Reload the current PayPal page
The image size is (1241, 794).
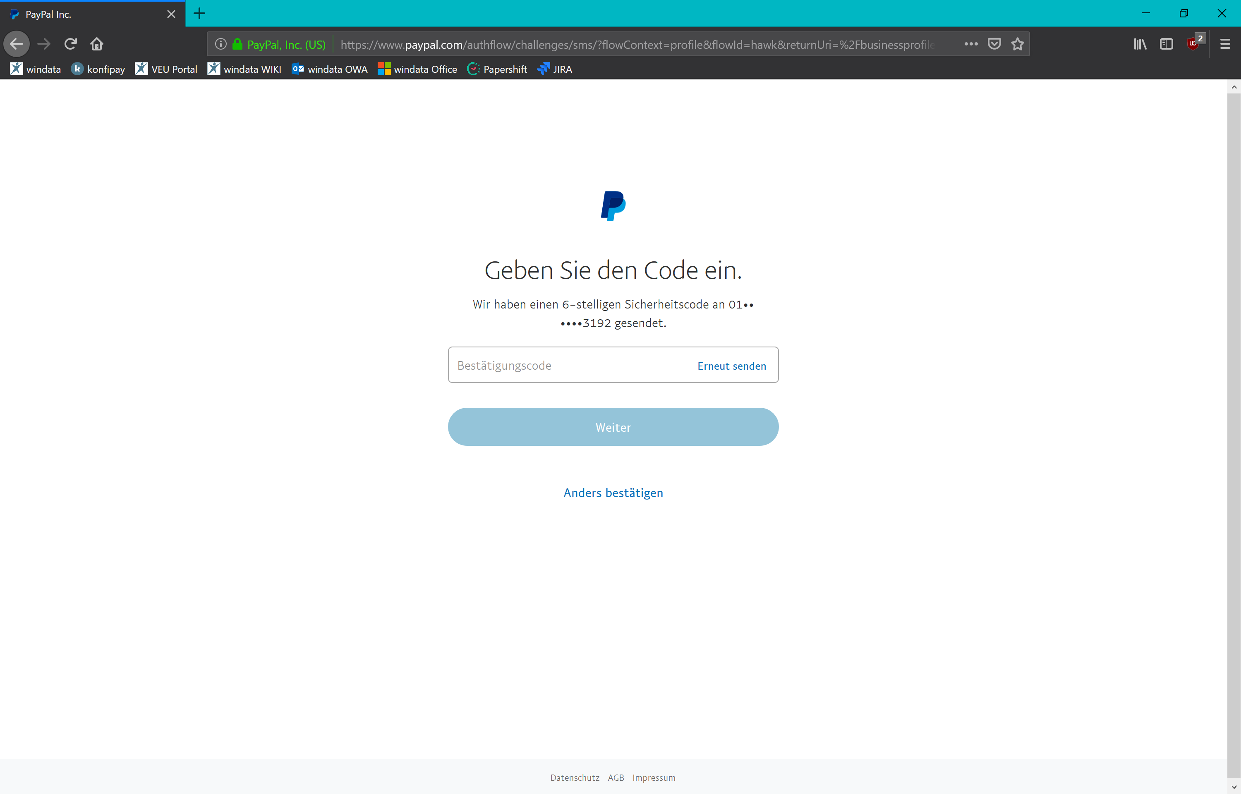[71, 44]
